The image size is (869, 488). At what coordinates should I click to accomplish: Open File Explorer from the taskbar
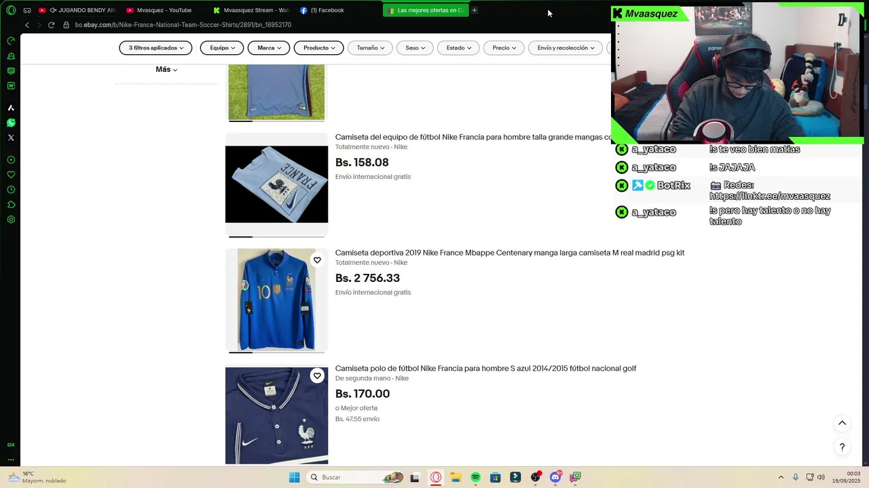[456, 477]
